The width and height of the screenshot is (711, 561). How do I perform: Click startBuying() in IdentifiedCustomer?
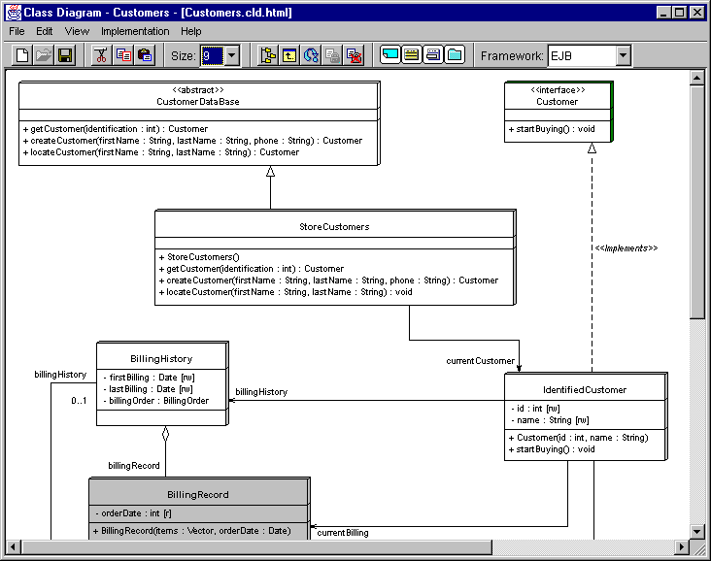[x=552, y=449]
